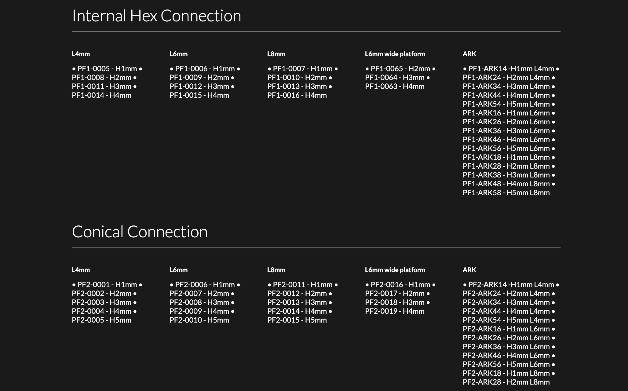Select PF2-0001 - H1mm conical item
628x391 pixels.
point(107,285)
